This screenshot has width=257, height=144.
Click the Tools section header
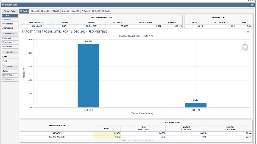point(10,67)
